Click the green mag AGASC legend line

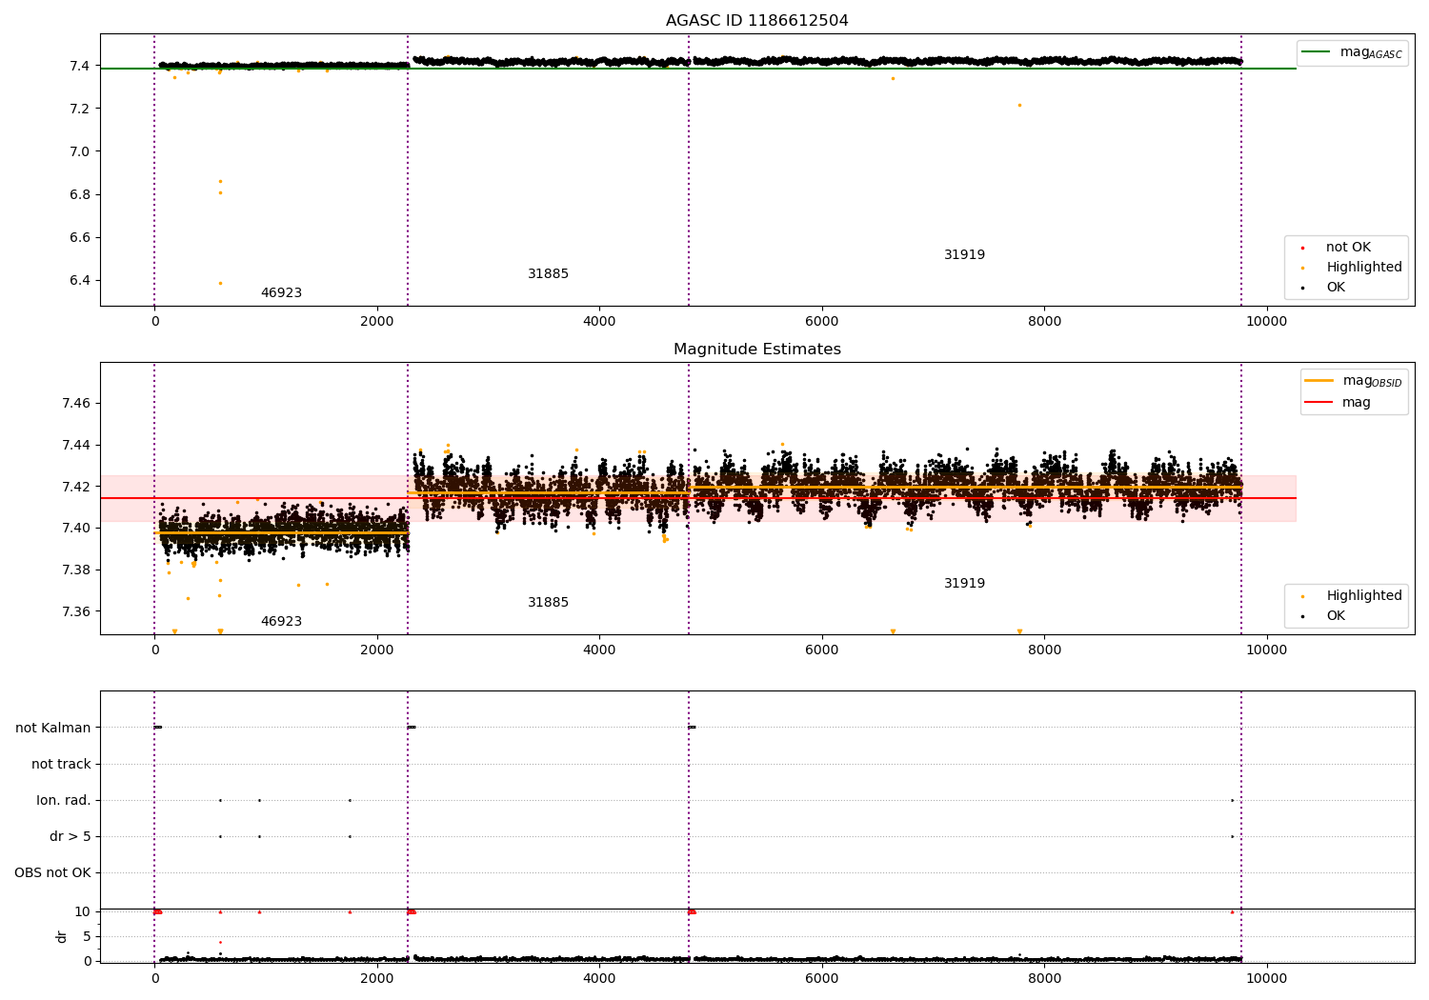pos(1316,52)
